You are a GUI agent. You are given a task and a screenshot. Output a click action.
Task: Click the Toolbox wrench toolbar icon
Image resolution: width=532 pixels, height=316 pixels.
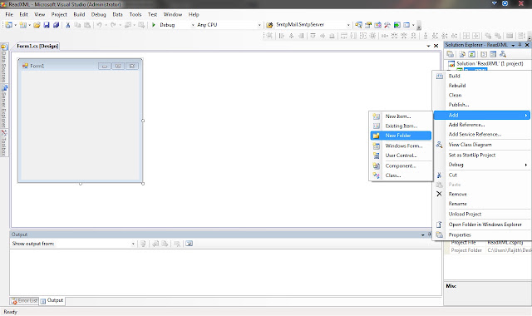pos(387,25)
